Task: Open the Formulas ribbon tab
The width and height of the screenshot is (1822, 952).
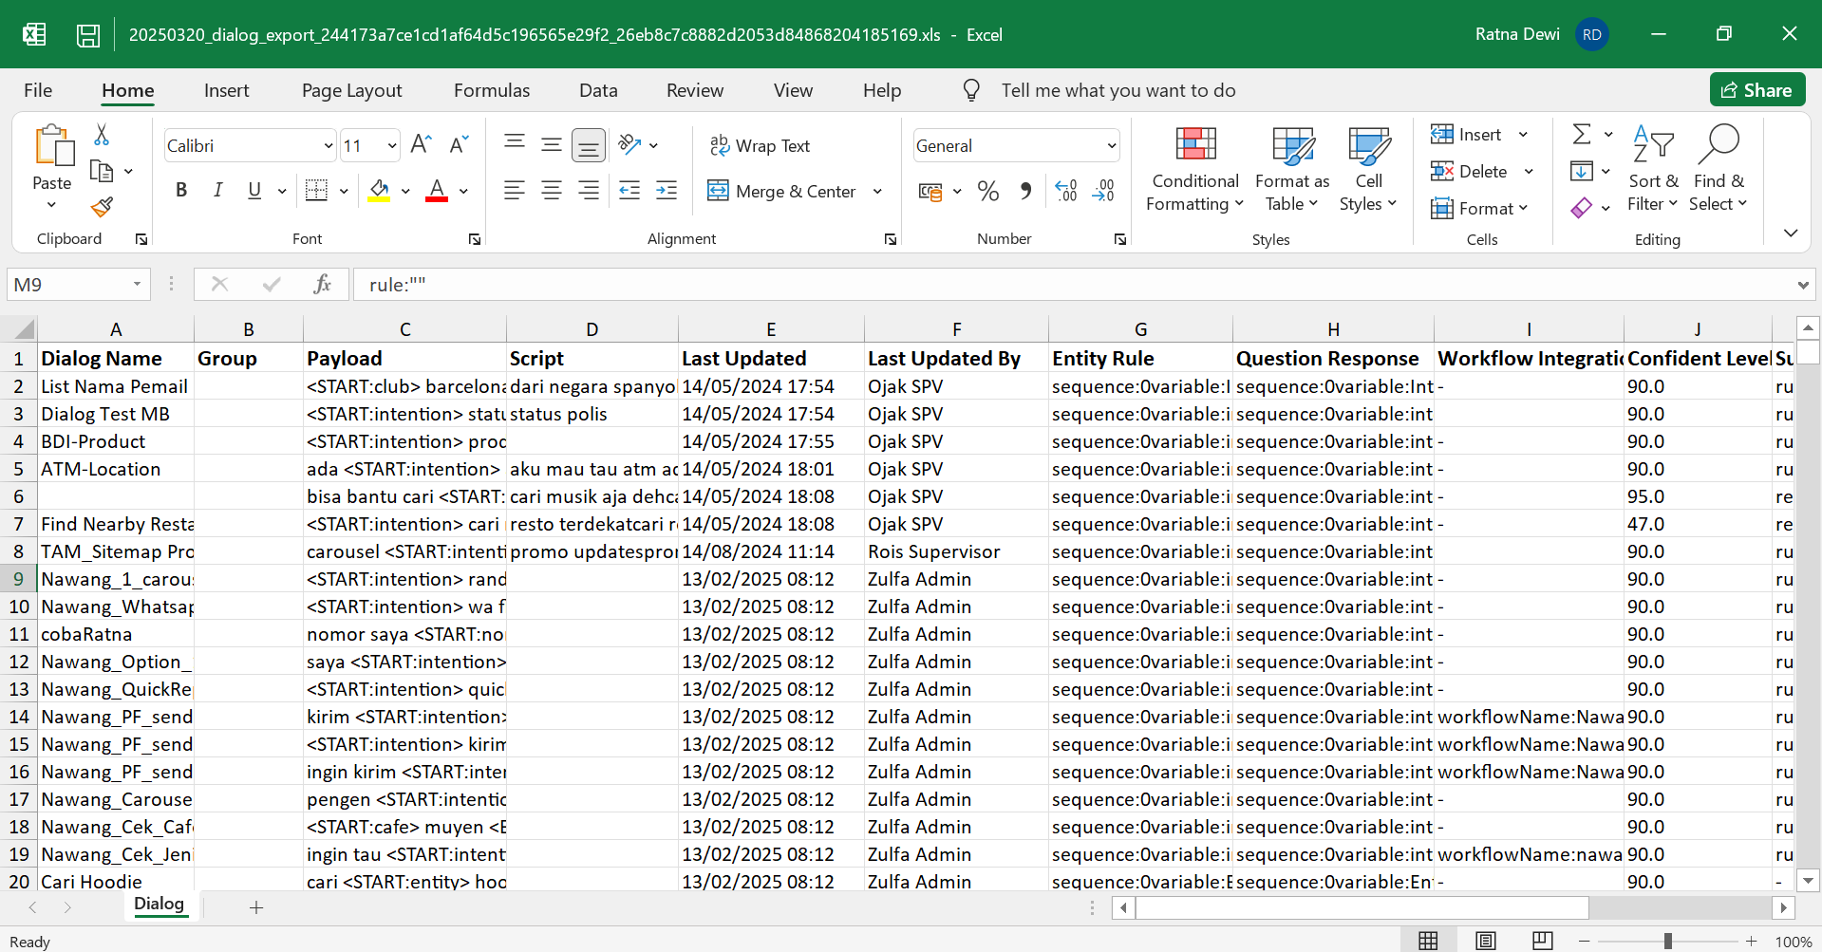Action: click(491, 90)
